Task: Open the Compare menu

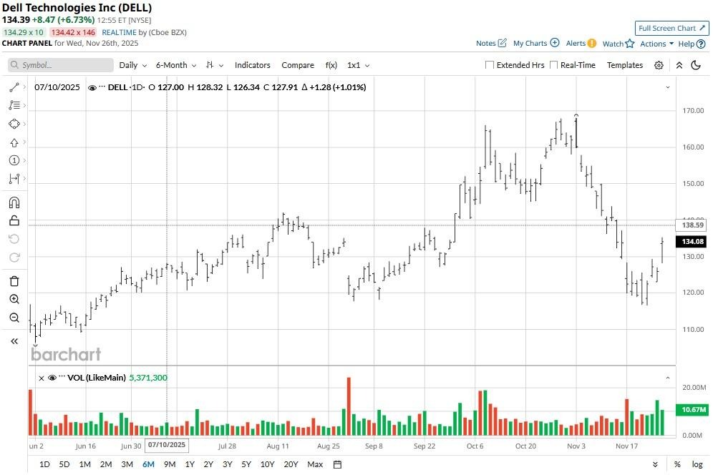Action: pos(297,65)
